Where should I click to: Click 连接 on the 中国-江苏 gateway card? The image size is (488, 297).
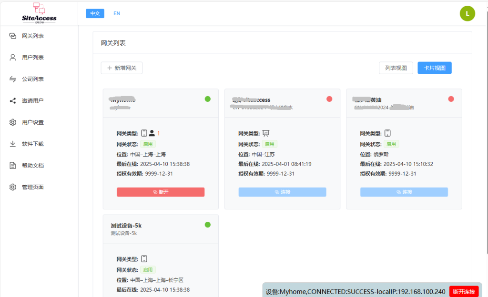pos(282,192)
